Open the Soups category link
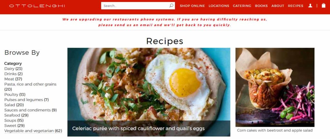 [x=10, y=121]
